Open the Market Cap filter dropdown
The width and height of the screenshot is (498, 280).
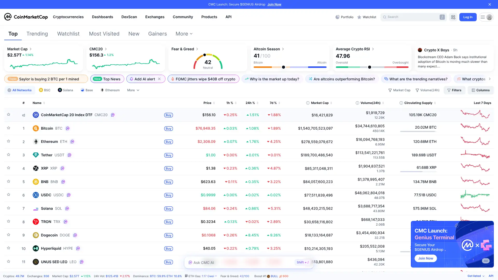coord(399,90)
